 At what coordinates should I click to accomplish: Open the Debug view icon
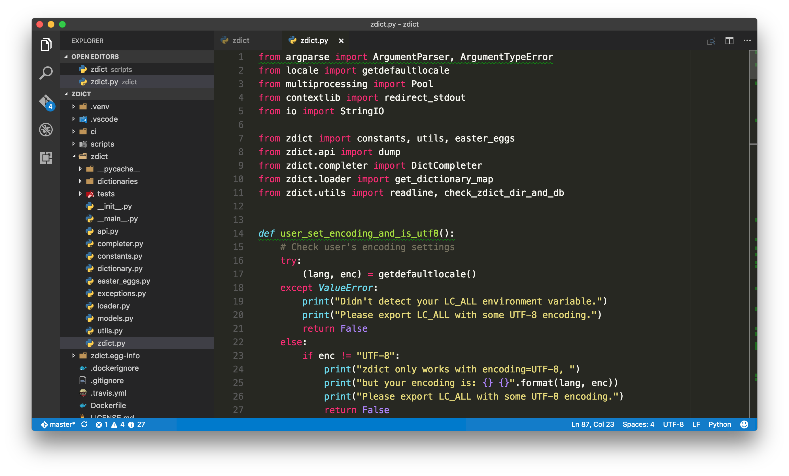coord(46,130)
